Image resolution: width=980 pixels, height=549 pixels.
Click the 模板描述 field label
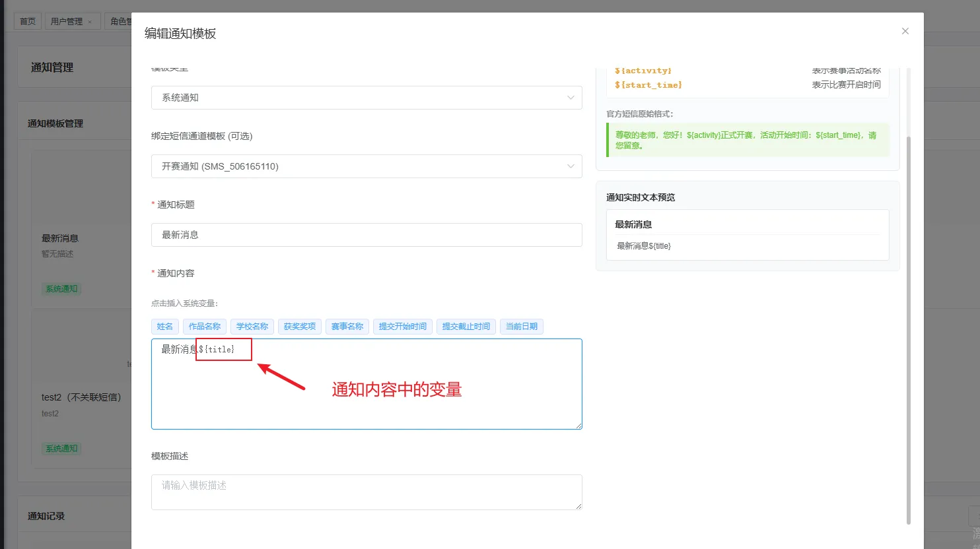tap(170, 456)
